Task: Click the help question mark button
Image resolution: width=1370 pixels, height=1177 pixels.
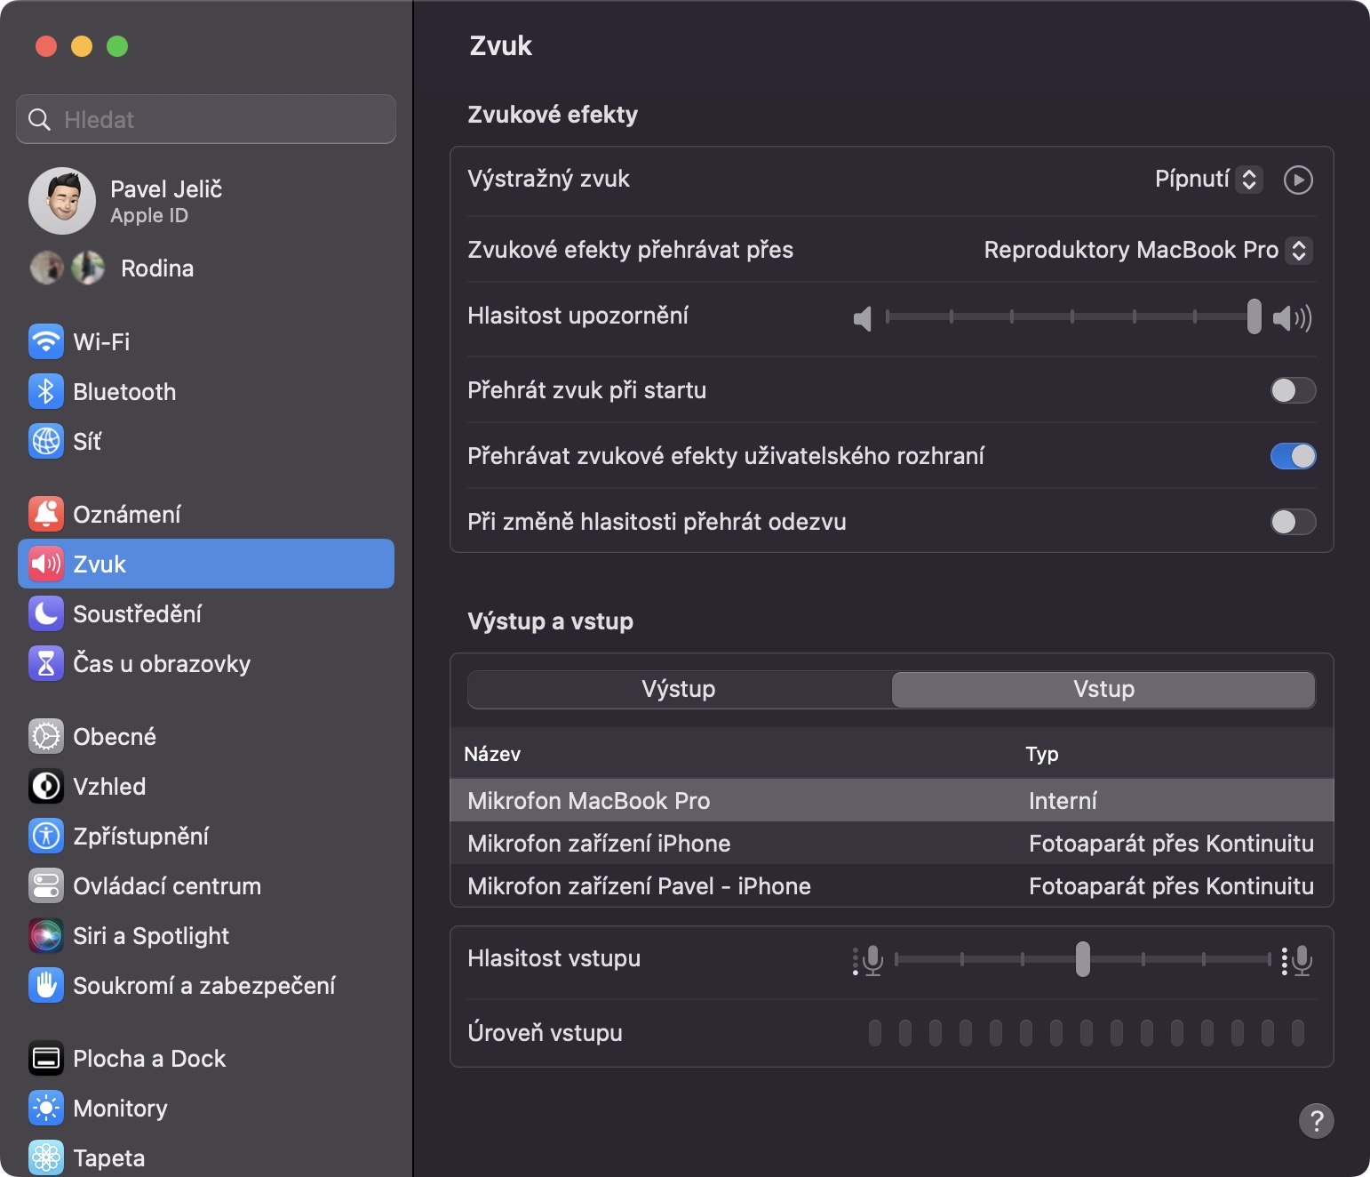Action: pos(1316,1121)
